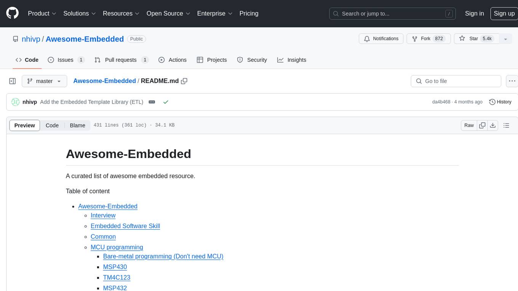Screen dimensions: 518x291
Task: Open nhivp's avatar profile image
Action: click(x=16, y=102)
